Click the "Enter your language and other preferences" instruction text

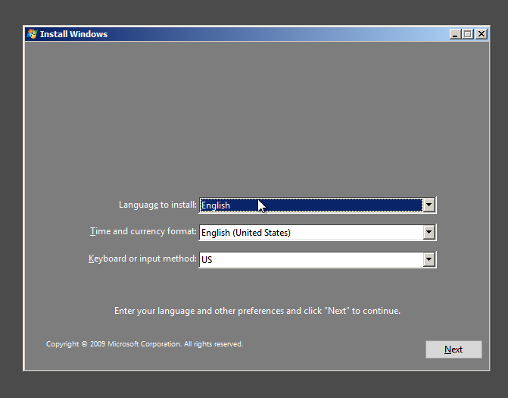click(x=257, y=311)
